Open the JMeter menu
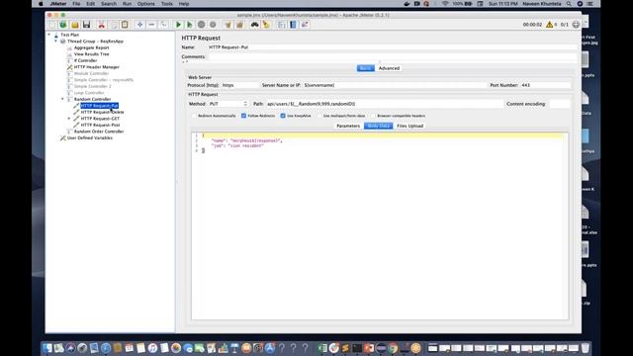This screenshot has height=356, width=633. (x=58, y=4)
